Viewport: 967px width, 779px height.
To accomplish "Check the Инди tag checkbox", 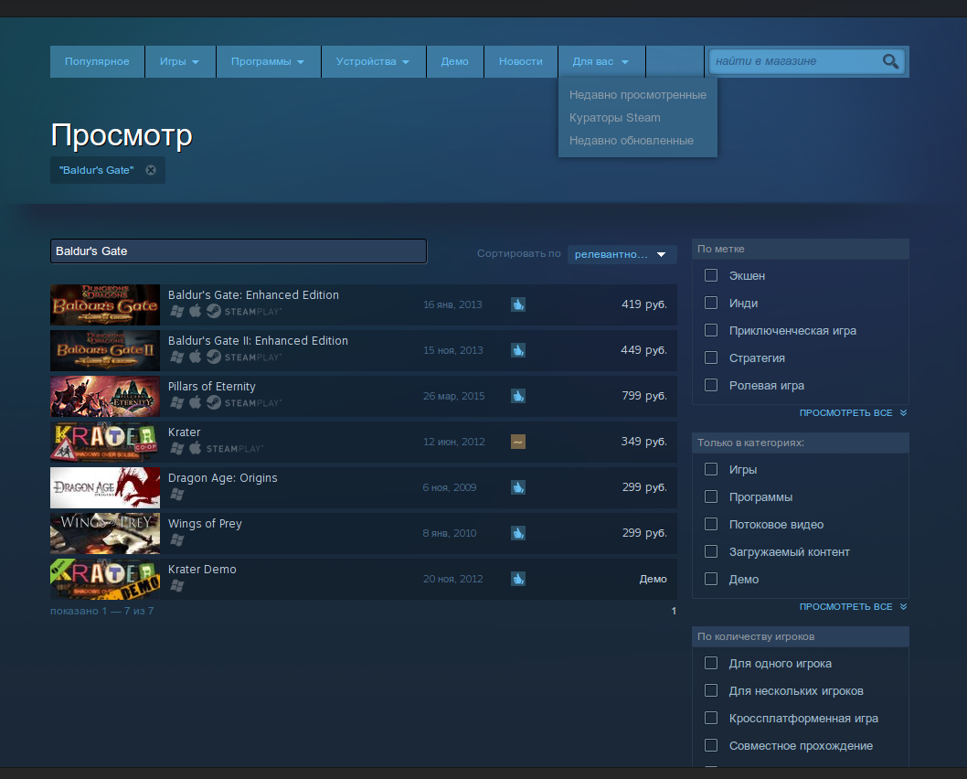I will point(711,303).
